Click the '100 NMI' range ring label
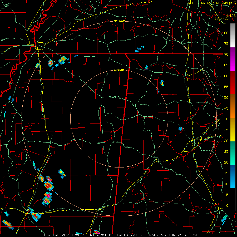This screenshot has width=237, height=237. (x=119, y=21)
